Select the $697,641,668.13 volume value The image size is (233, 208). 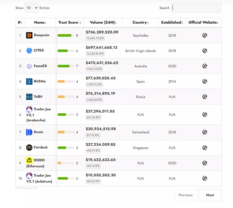pos(102,47)
